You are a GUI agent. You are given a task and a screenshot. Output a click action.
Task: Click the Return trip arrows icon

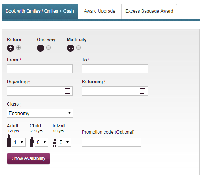click(11, 48)
